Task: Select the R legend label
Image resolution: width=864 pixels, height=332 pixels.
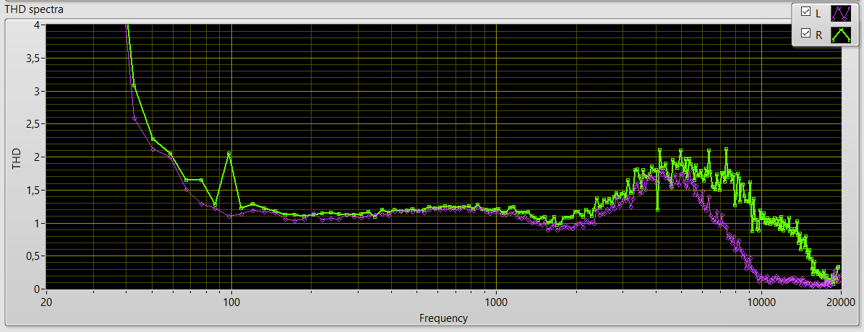Action: (x=819, y=35)
